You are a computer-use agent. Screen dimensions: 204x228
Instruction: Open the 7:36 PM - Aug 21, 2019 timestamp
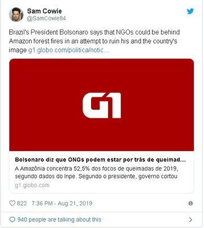point(62,204)
